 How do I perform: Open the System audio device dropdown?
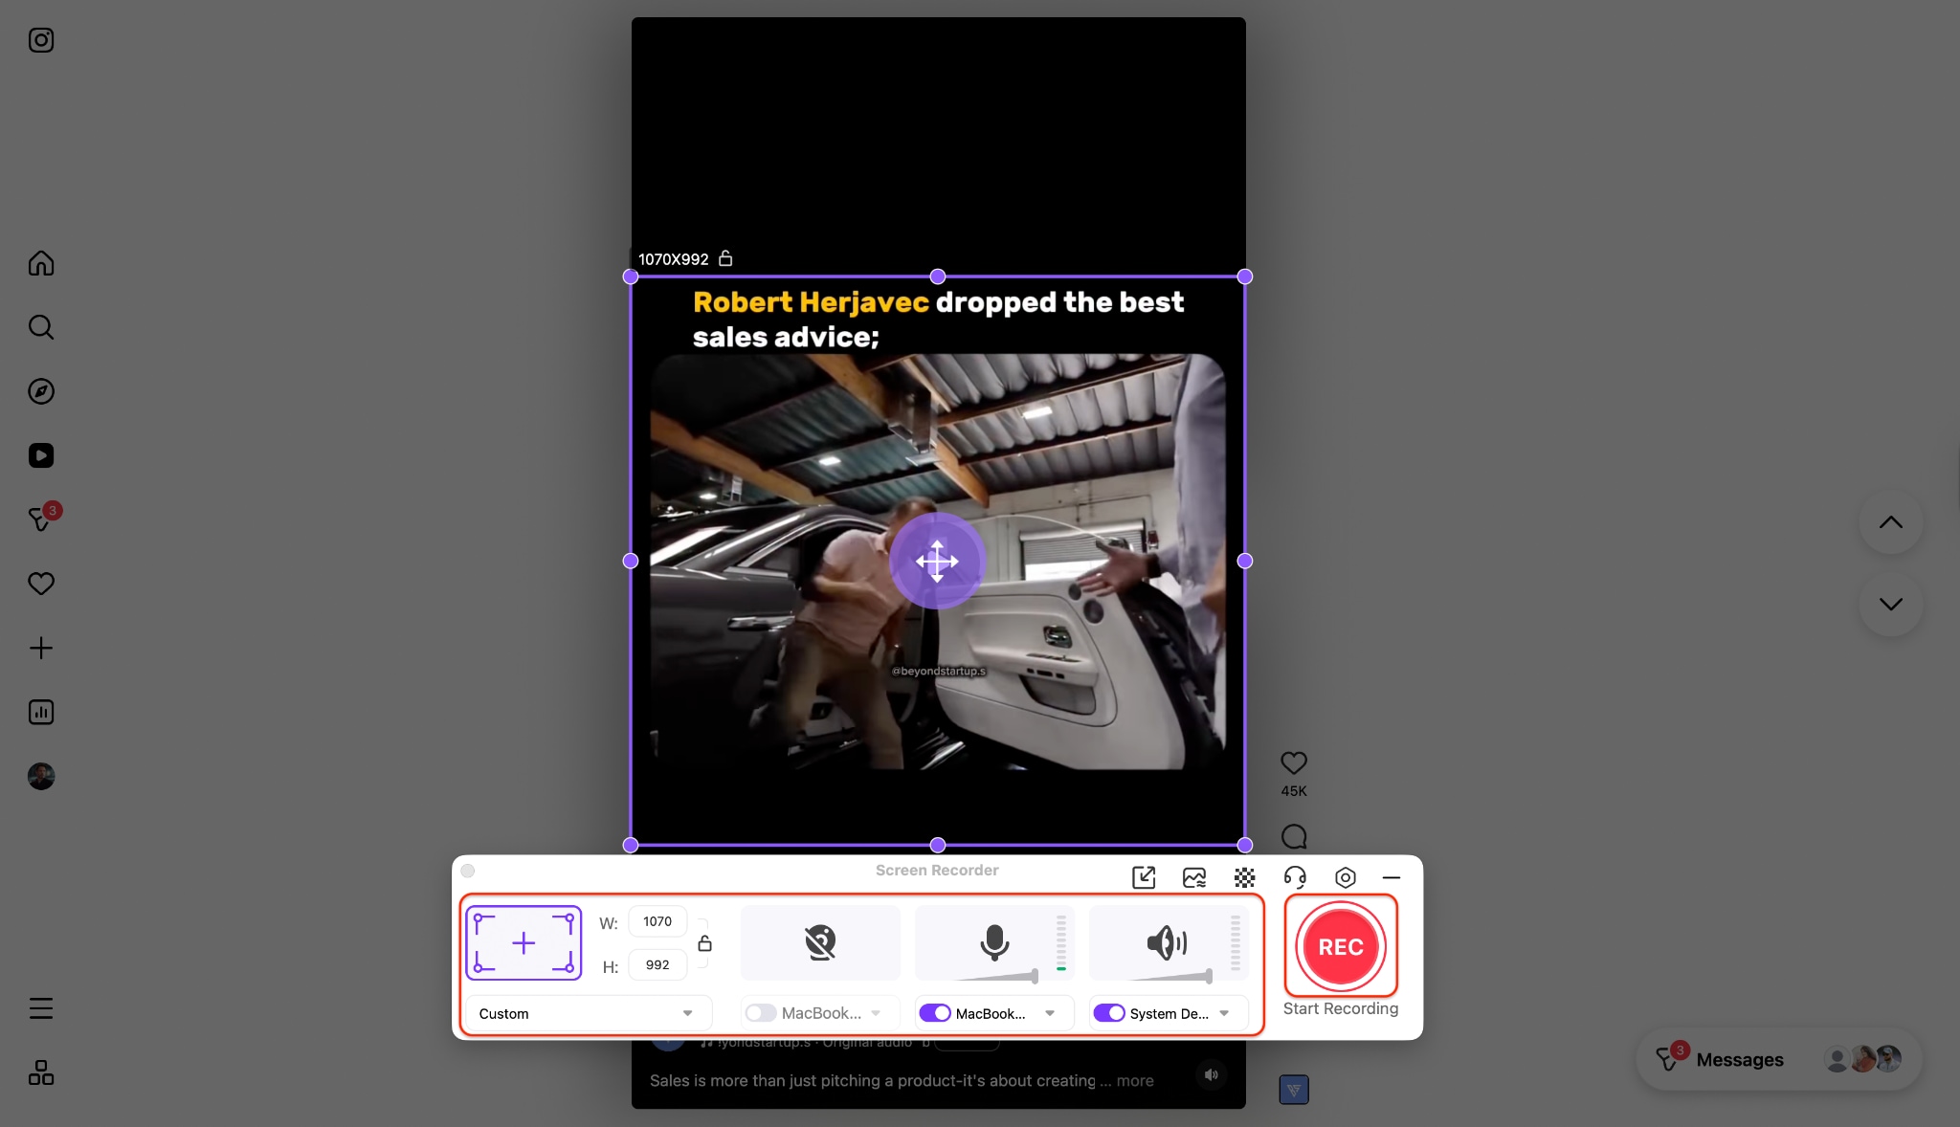coord(1224,1013)
